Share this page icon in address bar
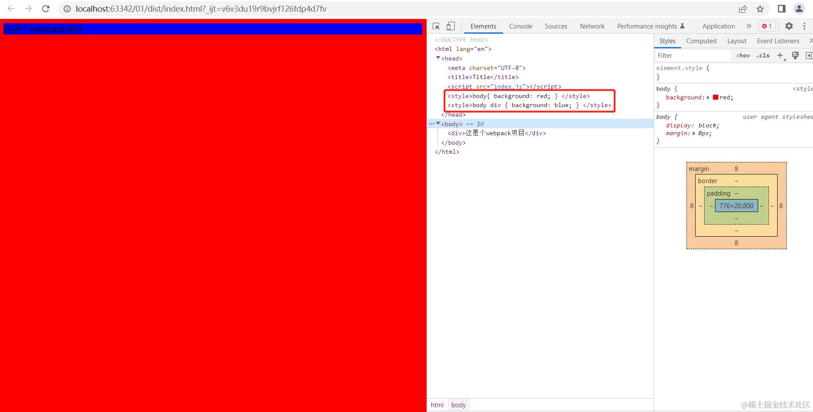813x412 pixels. [x=743, y=9]
